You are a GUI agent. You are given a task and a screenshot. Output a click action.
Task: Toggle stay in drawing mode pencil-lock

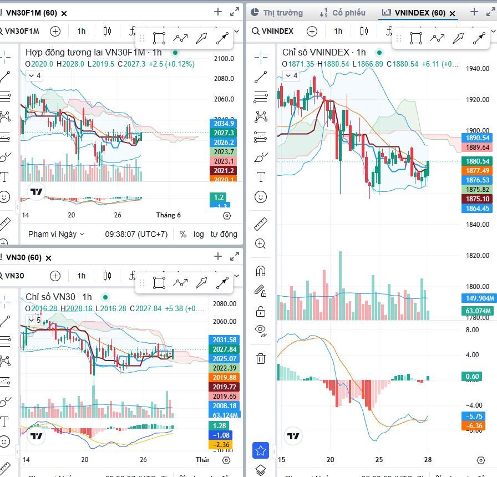tap(261, 291)
